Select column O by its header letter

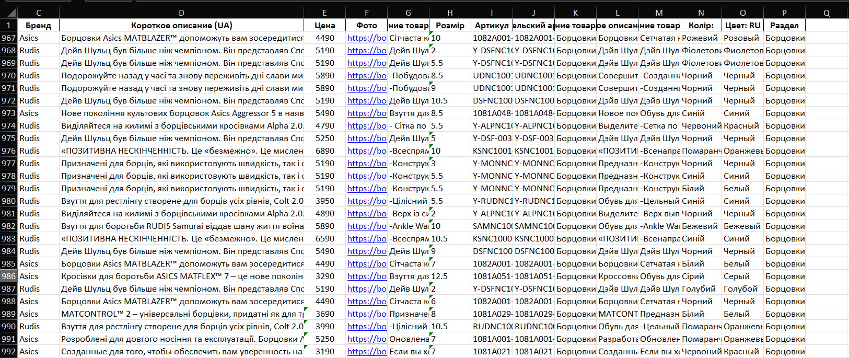pos(743,13)
